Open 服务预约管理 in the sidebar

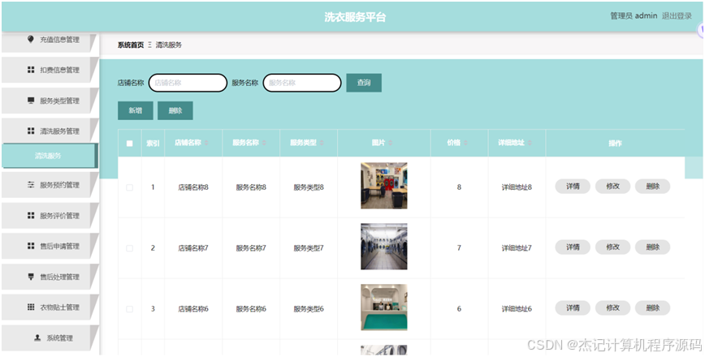50,185
